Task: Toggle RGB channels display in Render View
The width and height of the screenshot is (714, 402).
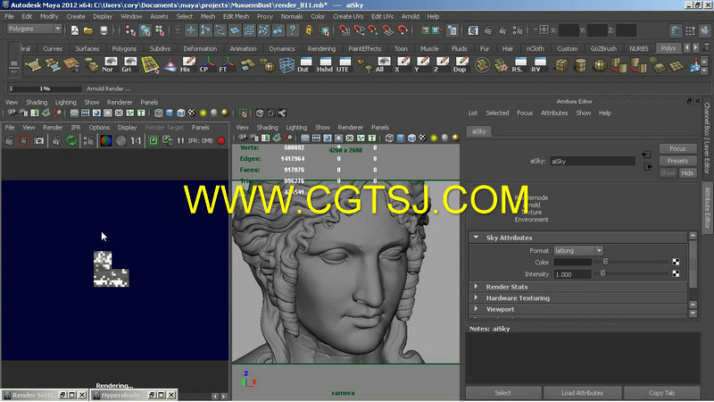Action: (x=105, y=141)
